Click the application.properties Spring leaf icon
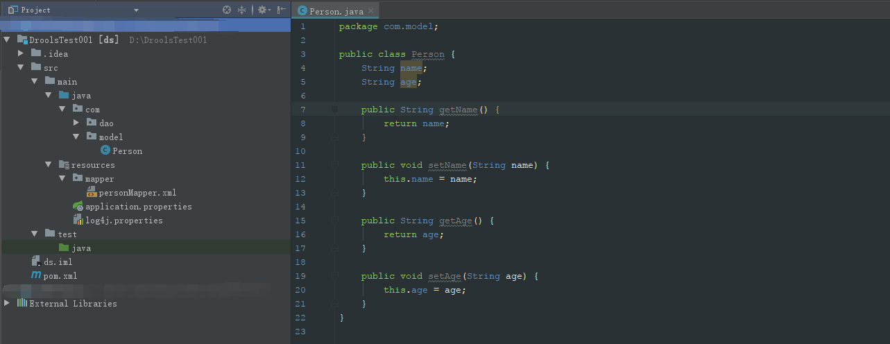 pyautogui.click(x=78, y=206)
